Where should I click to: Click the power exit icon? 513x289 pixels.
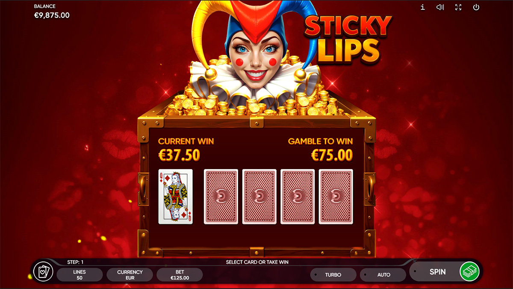click(x=476, y=7)
